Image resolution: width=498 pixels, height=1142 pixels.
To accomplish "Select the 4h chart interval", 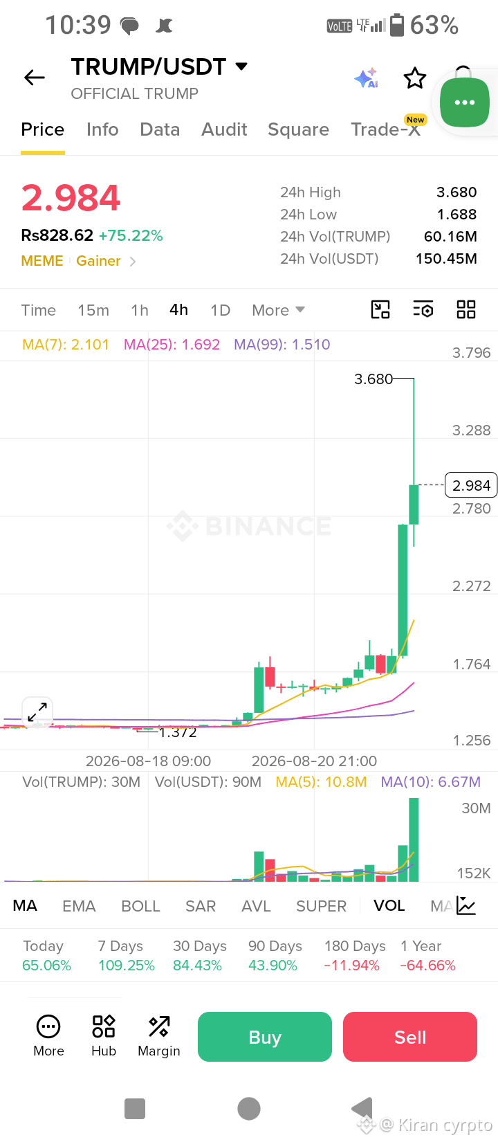I will [179, 309].
